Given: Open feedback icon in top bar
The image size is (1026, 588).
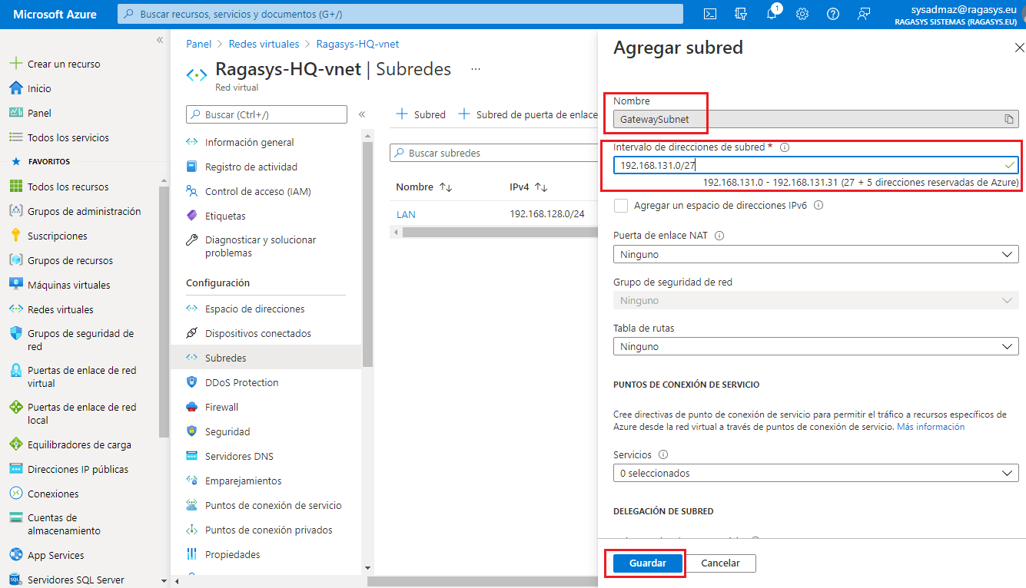Looking at the screenshot, I should click(864, 13).
